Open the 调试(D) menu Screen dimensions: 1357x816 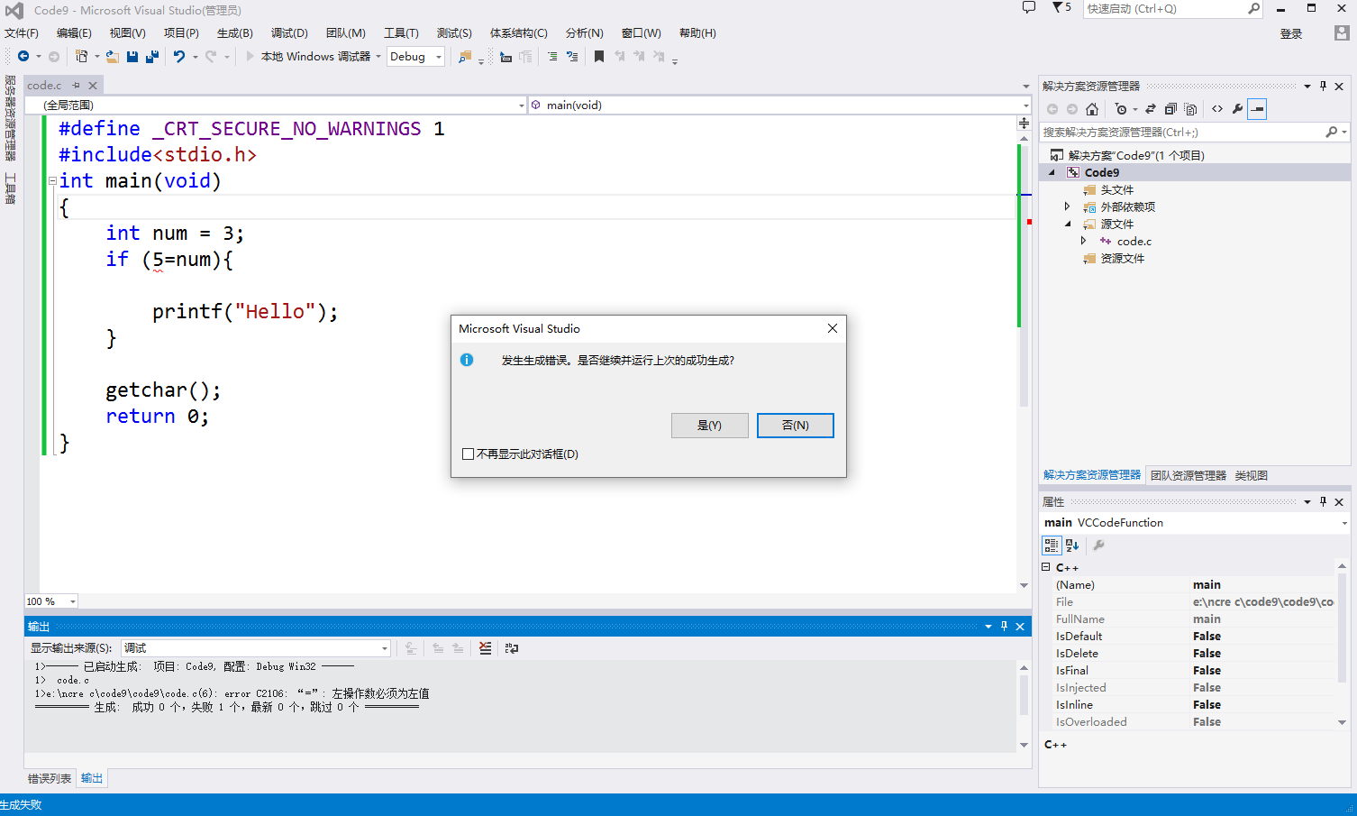[289, 33]
